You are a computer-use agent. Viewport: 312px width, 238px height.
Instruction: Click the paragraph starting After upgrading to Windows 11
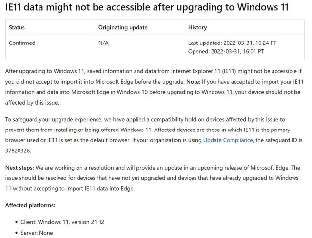154,87
